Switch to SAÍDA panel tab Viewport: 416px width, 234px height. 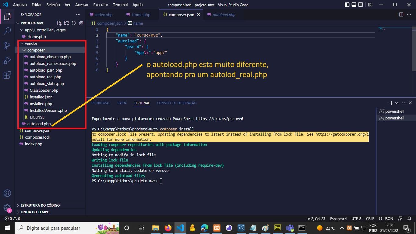click(122, 103)
